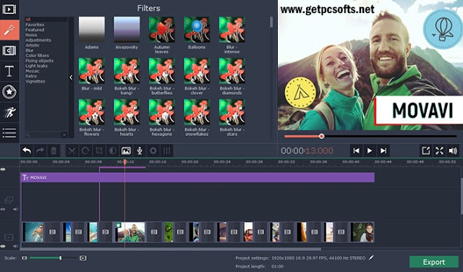Viewport: 463px width, 272px height.
Task: Skip to next frame button
Action: point(383,151)
